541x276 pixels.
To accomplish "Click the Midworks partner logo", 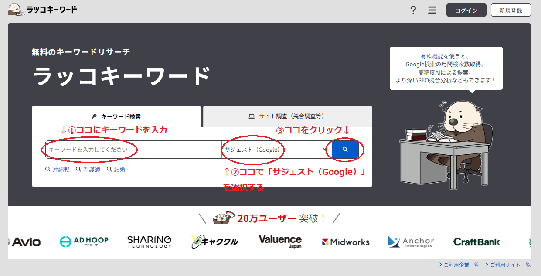I will [x=346, y=242].
